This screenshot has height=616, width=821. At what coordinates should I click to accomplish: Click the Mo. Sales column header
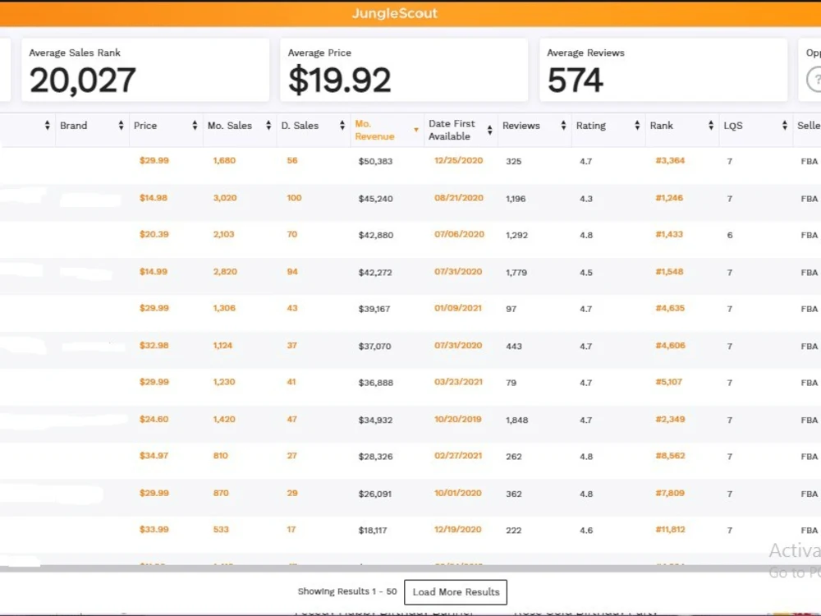pyautogui.click(x=229, y=126)
